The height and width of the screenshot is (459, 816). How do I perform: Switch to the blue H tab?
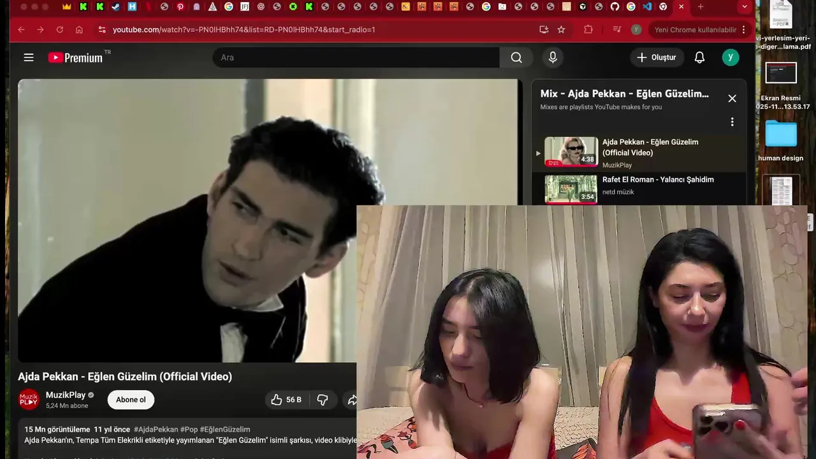(x=132, y=6)
